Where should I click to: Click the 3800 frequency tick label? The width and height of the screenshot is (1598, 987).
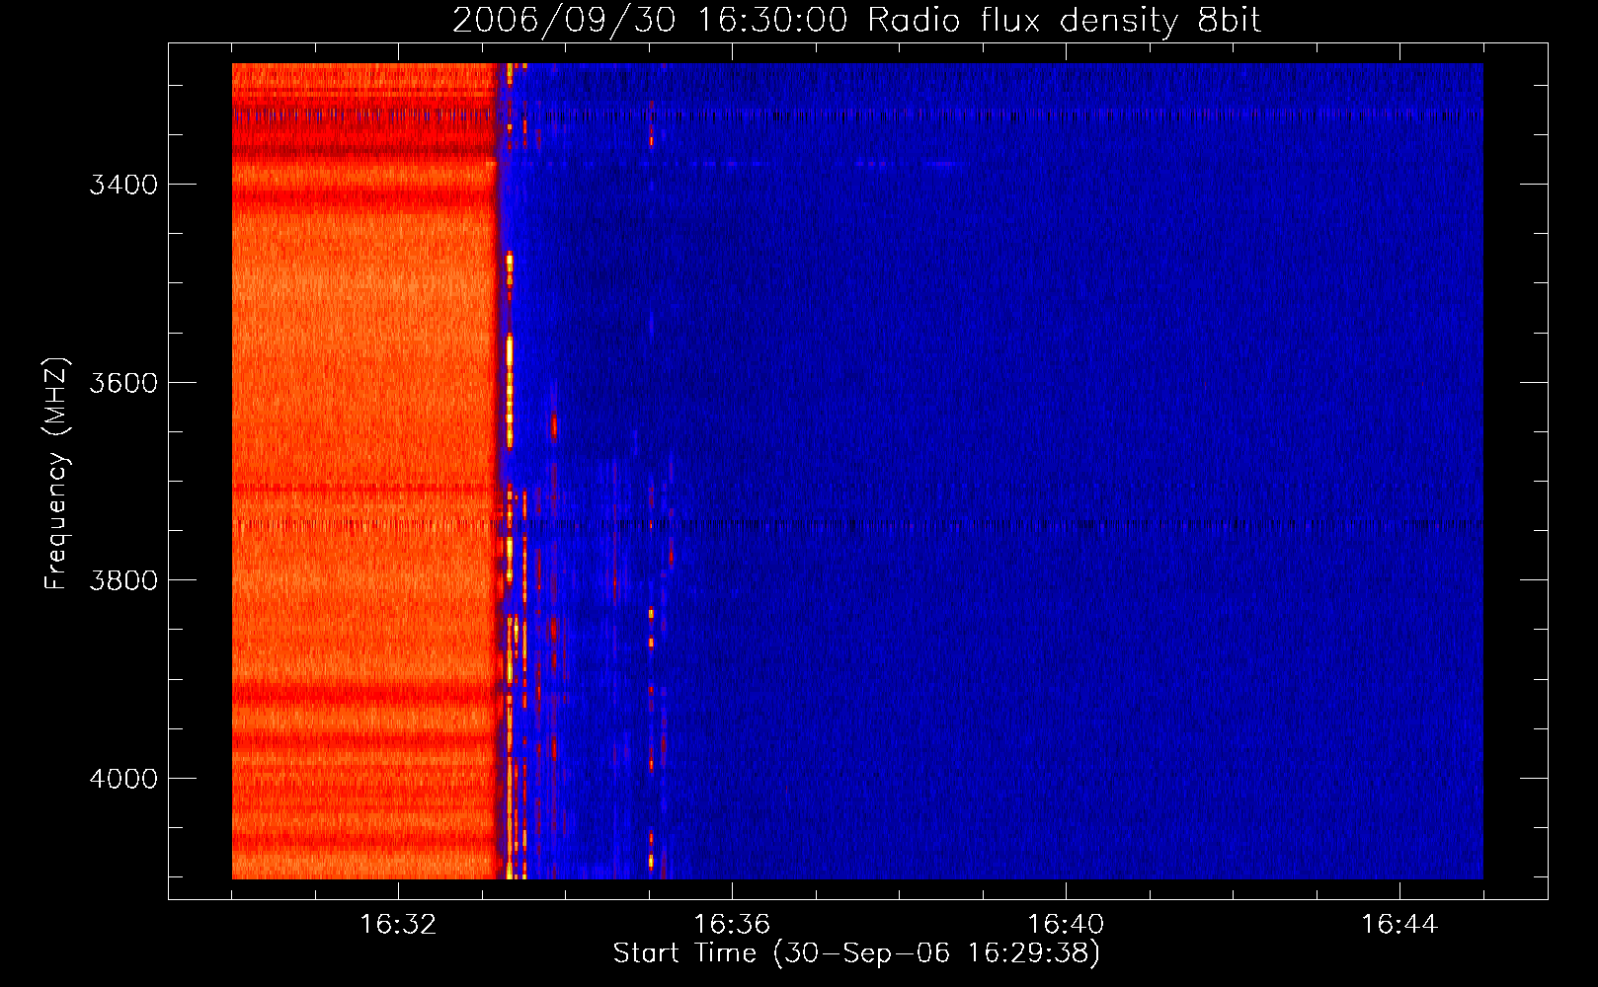coord(123,580)
